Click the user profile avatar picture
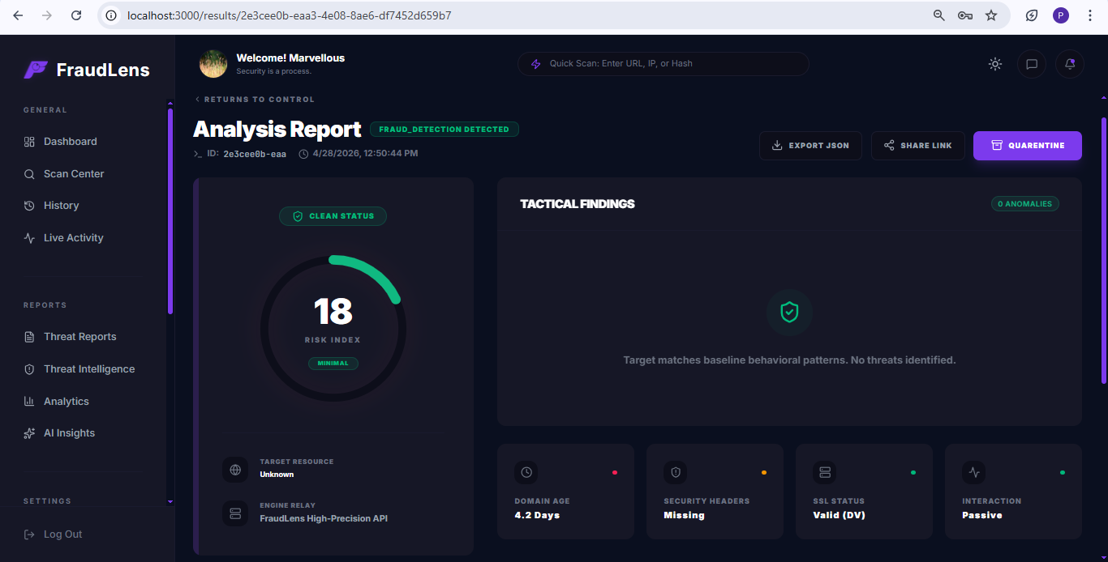The image size is (1108, 562). 213,64
